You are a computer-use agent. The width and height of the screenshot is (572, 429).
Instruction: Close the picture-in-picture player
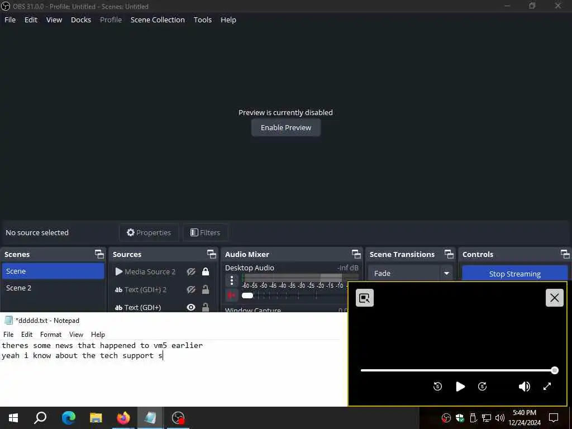click(x=555, y=298)
